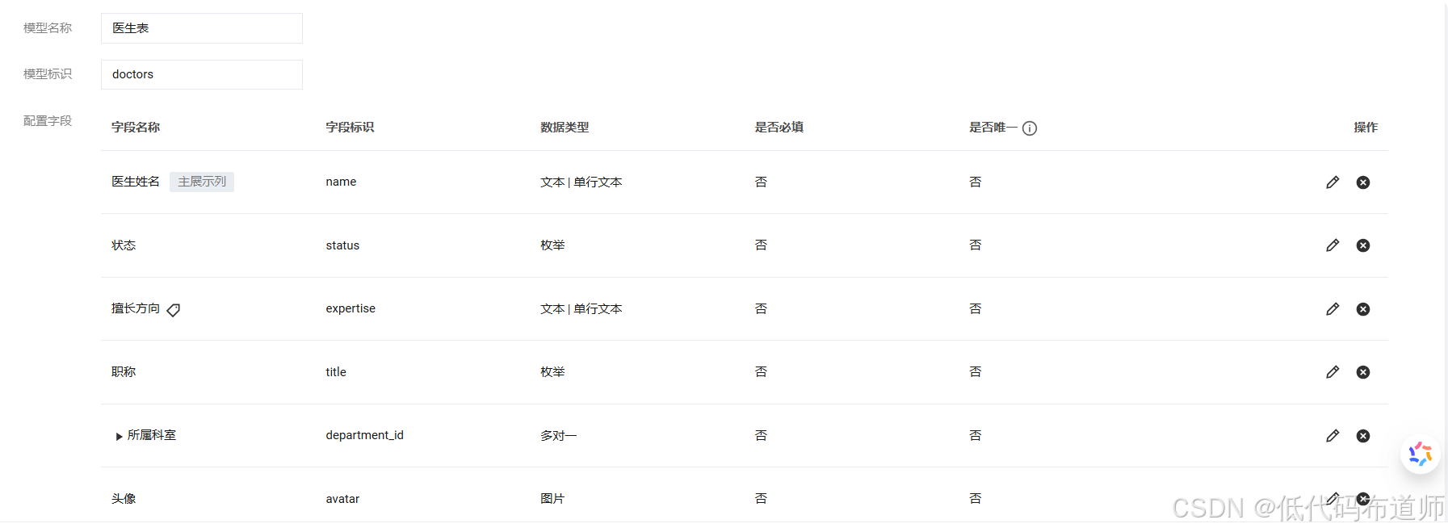Edit the expertise field row
Viewport: 1448px width, 532px height.
(x=1333, y=309)
